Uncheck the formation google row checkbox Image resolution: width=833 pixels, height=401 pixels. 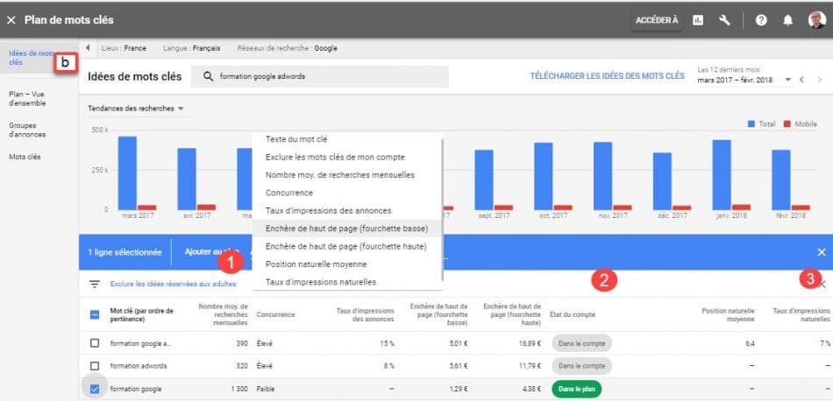point(95,390)
